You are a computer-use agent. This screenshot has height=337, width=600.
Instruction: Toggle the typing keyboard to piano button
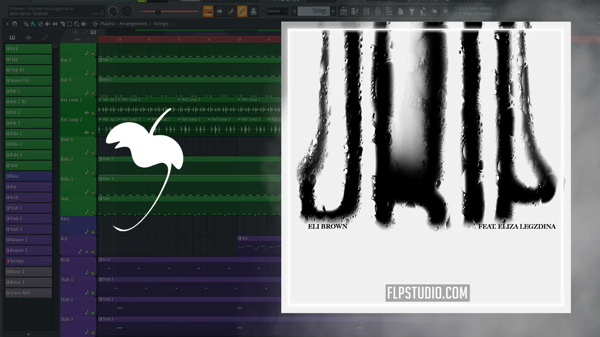point(208,11)
